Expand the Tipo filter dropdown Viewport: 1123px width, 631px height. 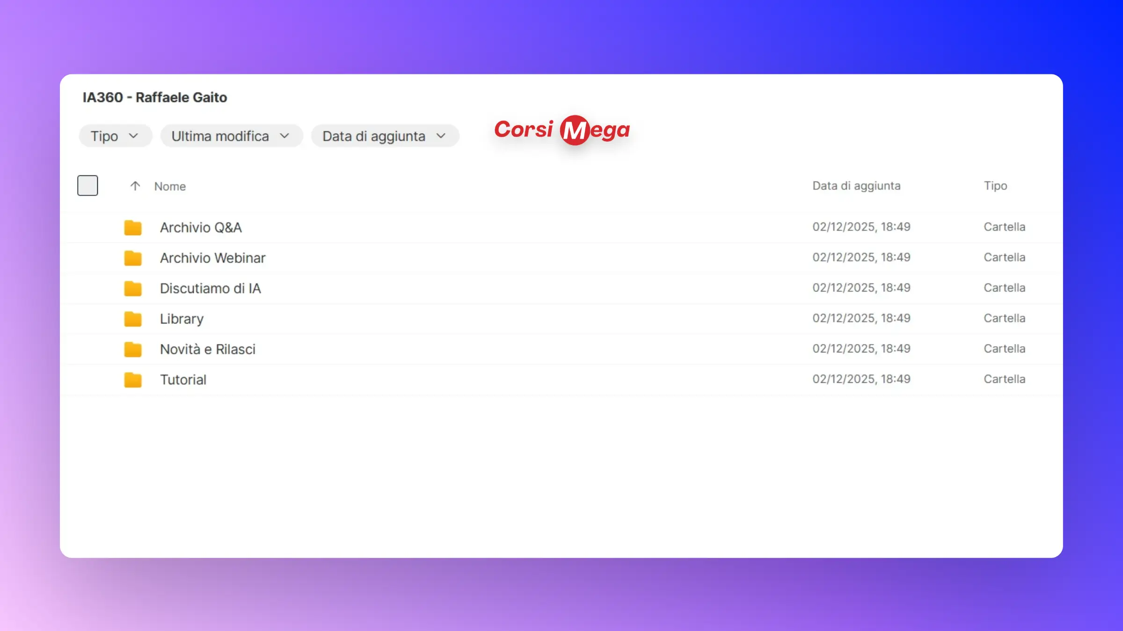(x=115, y=136)
